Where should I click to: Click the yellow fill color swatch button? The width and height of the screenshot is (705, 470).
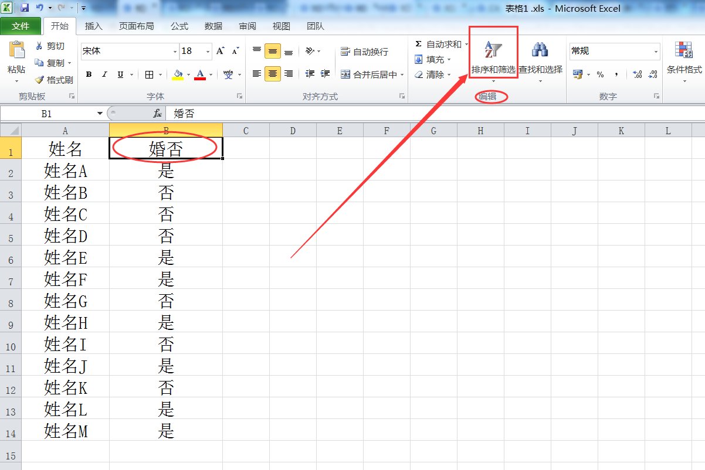[178, 74]
